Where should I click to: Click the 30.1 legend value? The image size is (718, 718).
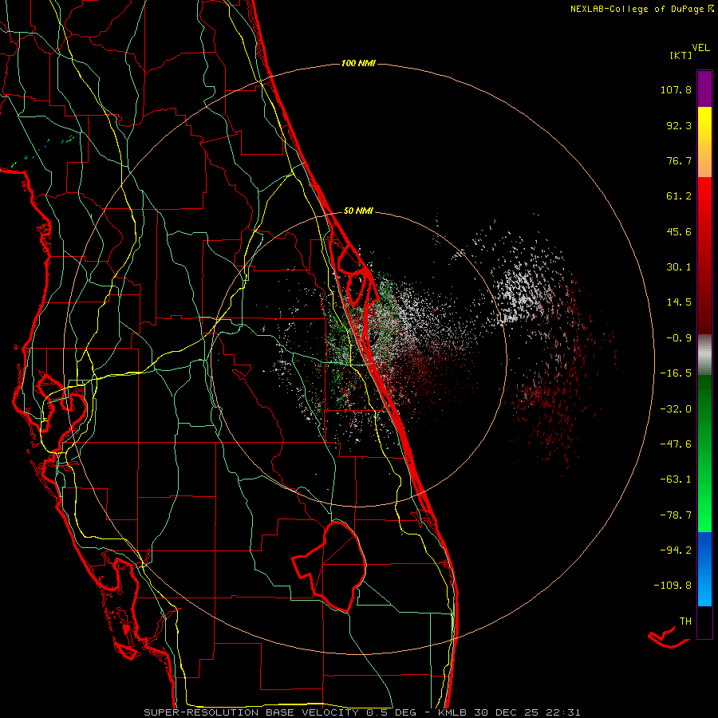(x=679, y=267)
